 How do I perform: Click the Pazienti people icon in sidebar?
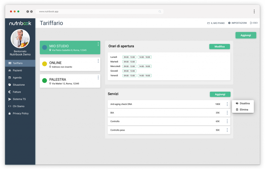coord(10,70)
